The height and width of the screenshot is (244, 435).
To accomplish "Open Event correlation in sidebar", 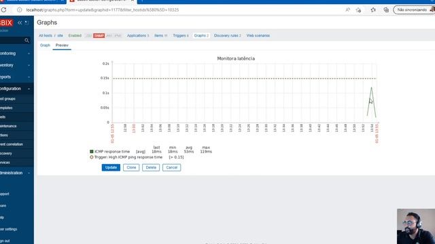I will pos(12,144).
